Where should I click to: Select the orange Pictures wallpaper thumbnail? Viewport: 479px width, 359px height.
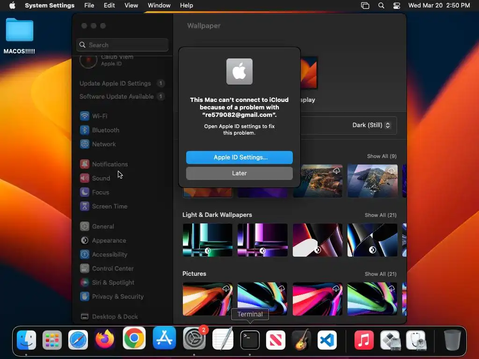pyautogui.click(x=207, y=299)
